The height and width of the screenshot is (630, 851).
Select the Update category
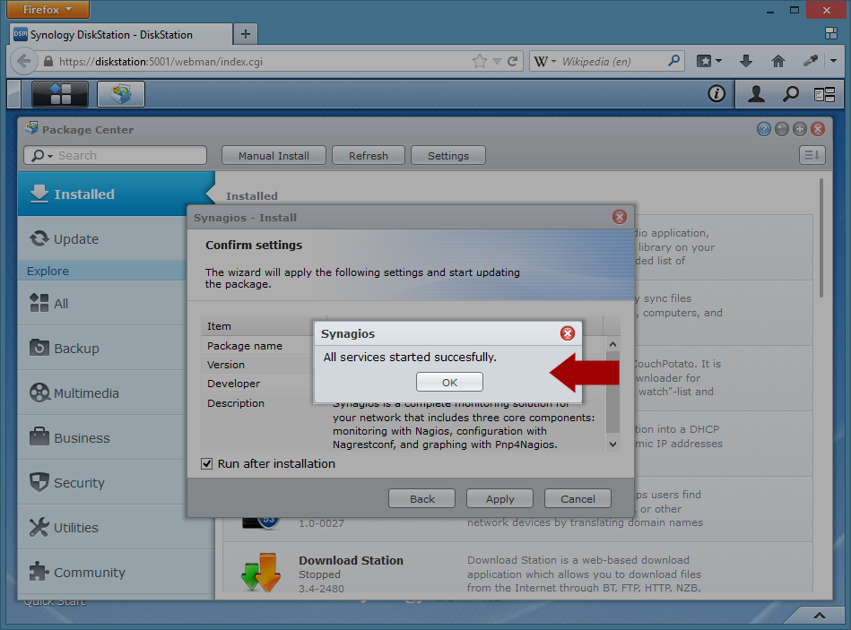102,239
